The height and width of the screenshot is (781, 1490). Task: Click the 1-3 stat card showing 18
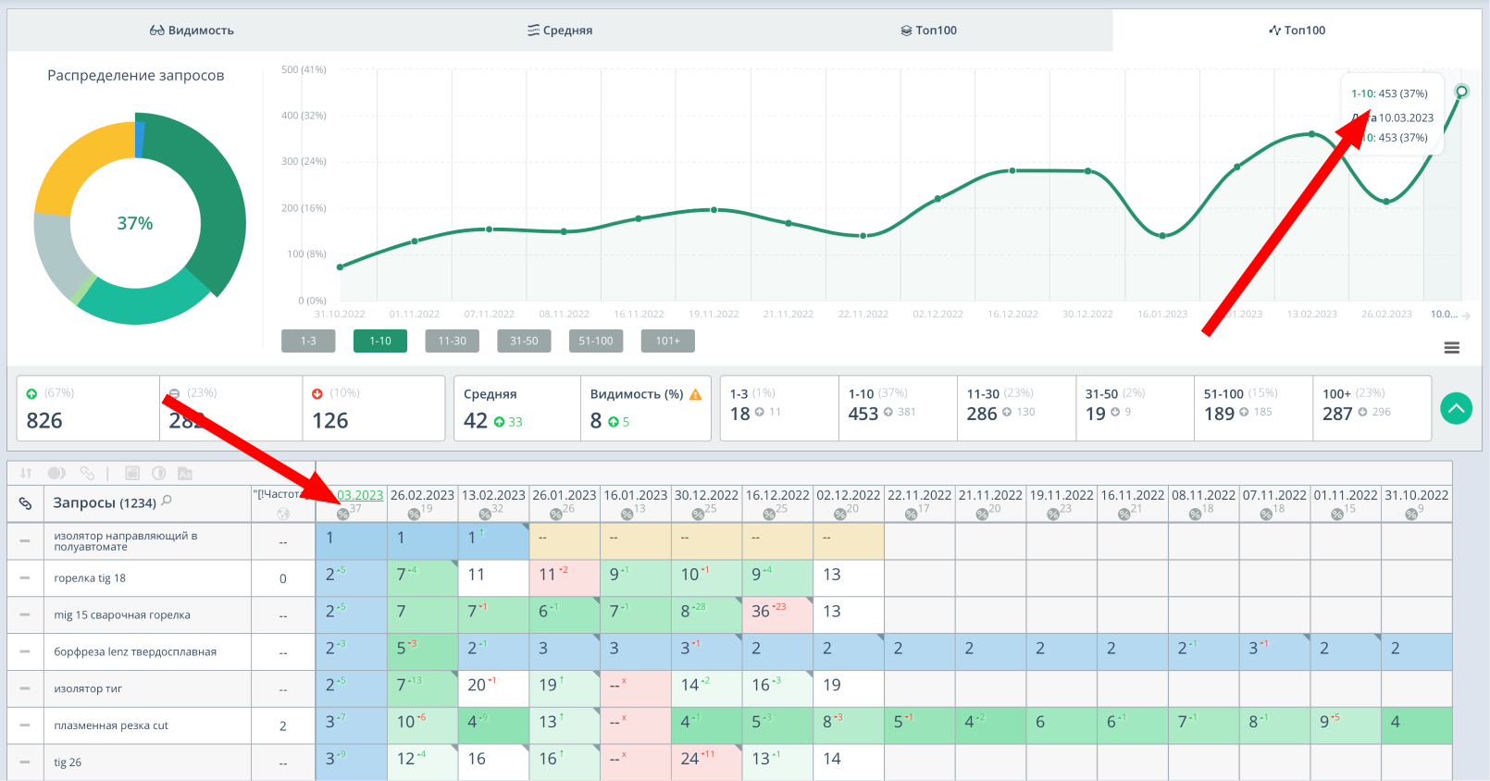[x=779, y=408]
